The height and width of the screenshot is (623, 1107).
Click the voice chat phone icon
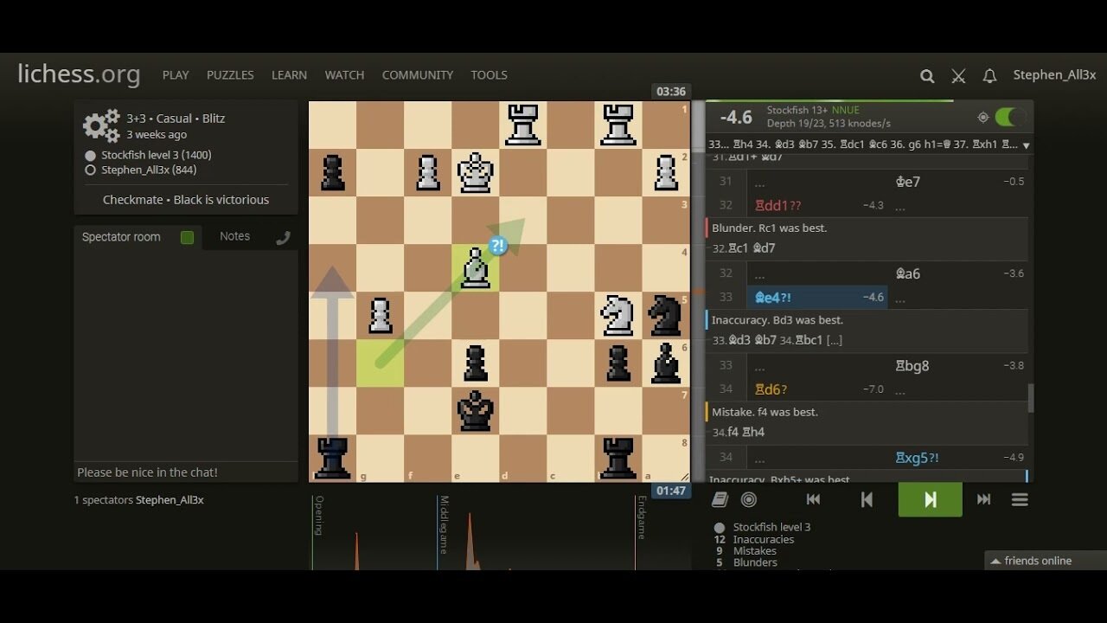pyautogui.click(x=283, y=238)
